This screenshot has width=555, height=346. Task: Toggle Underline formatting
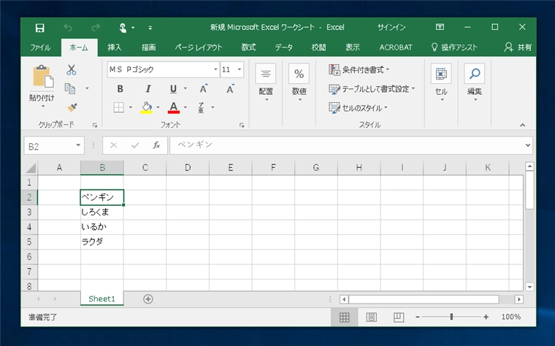(173, 89)
